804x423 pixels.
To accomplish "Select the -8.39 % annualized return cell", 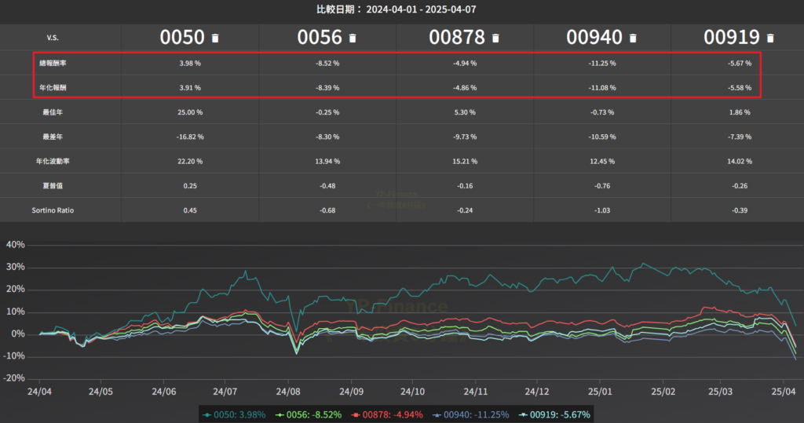I will point(327,88).
